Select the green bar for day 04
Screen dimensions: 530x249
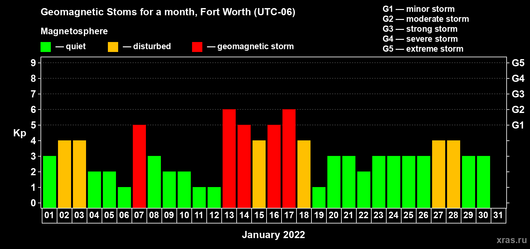pyautogui.click(x=94, y=190)
